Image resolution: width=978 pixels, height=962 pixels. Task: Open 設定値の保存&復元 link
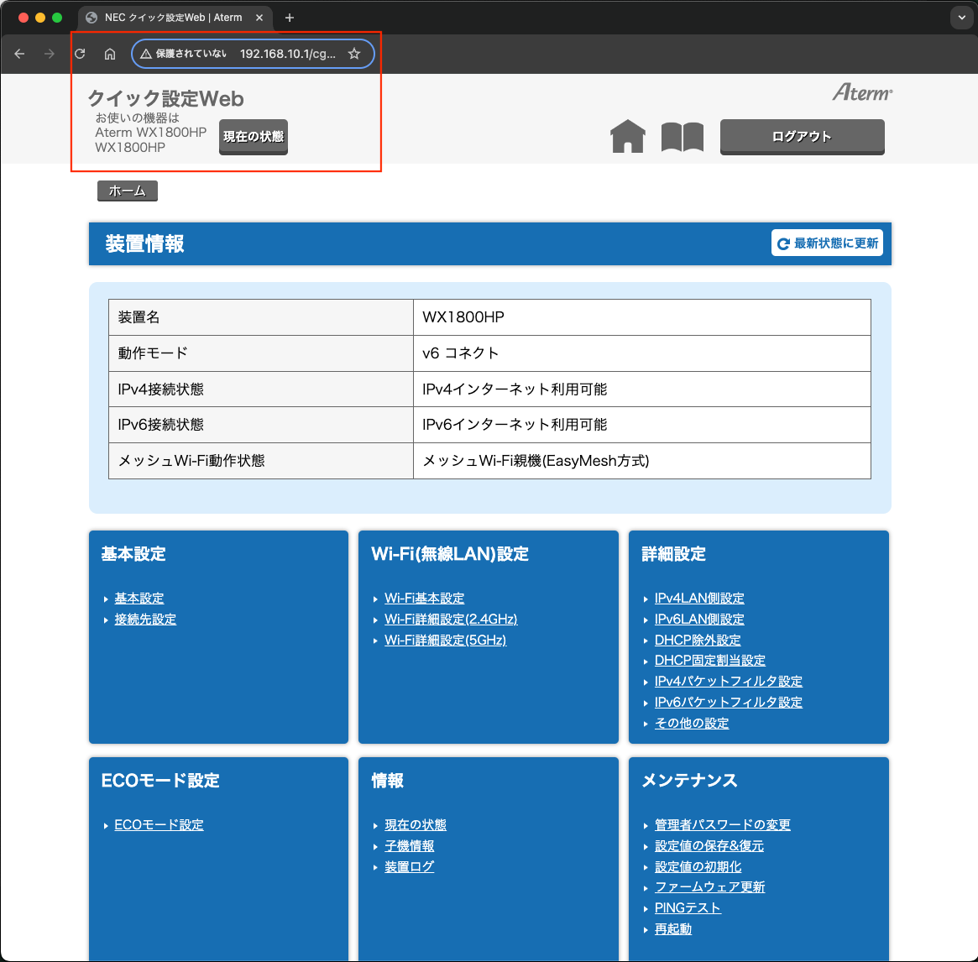click(x=709, y=846)
